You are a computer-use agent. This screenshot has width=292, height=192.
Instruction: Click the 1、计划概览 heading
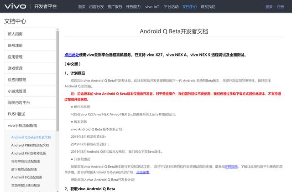(75, 73)
